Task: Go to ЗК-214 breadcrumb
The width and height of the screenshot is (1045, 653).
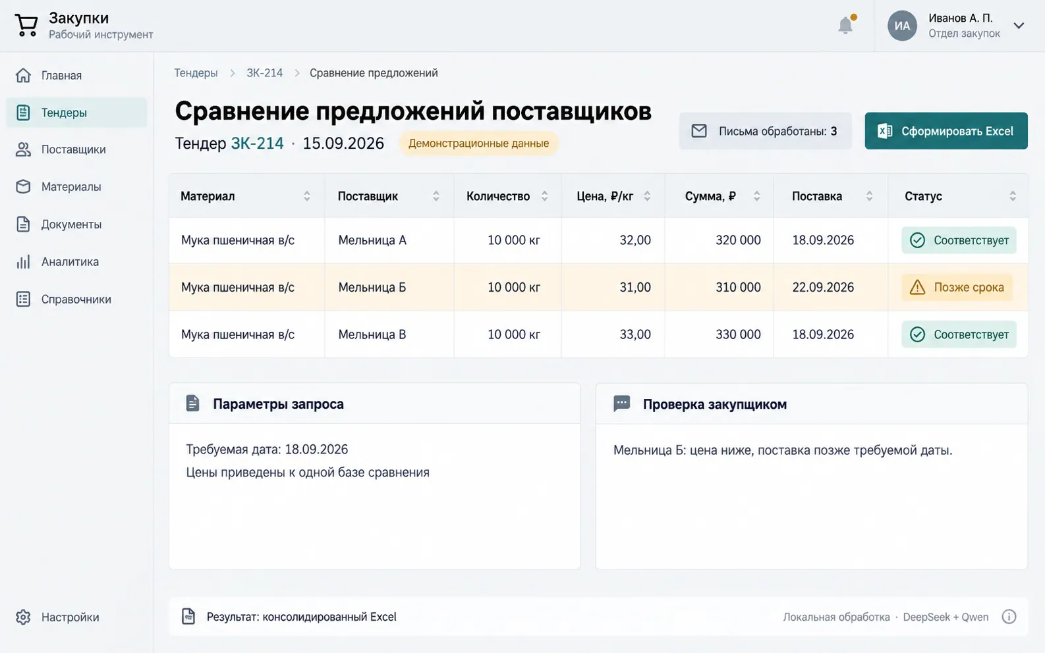Action: (264, 73)
